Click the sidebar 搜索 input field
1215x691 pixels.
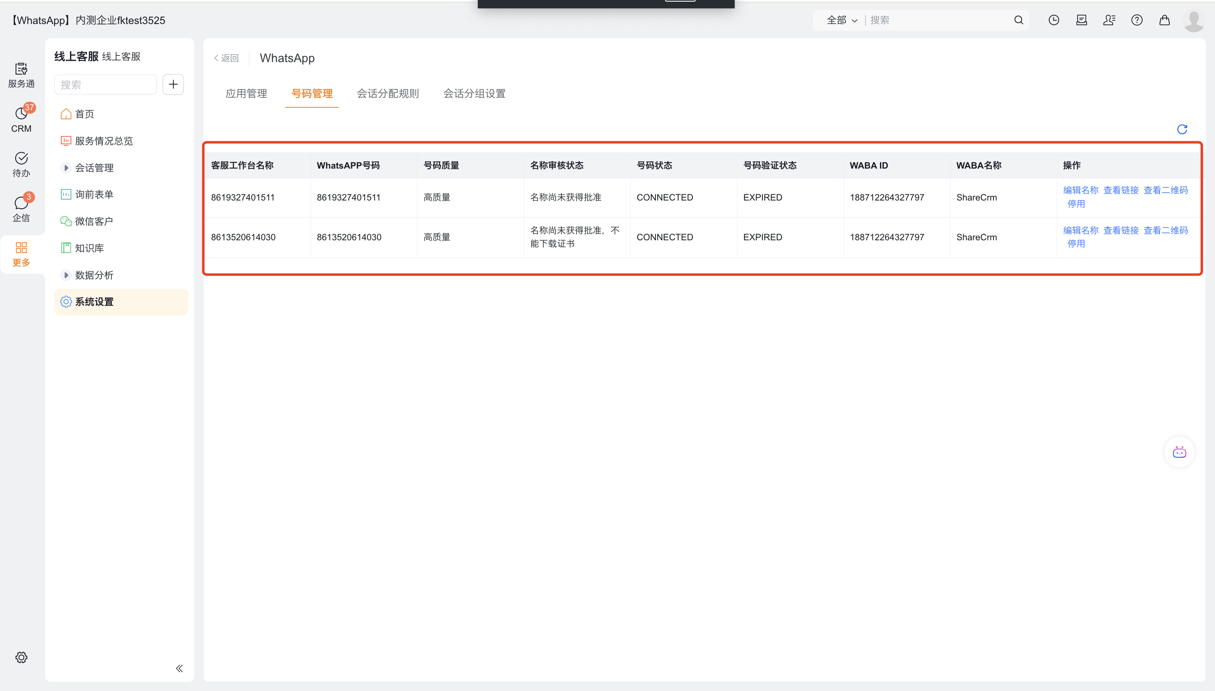tap(105, 85)
